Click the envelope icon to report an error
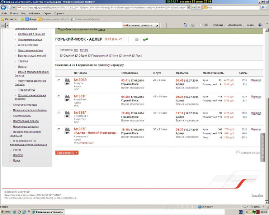The width and height of the screenshot is (269, 215). (x=238, y=152)
